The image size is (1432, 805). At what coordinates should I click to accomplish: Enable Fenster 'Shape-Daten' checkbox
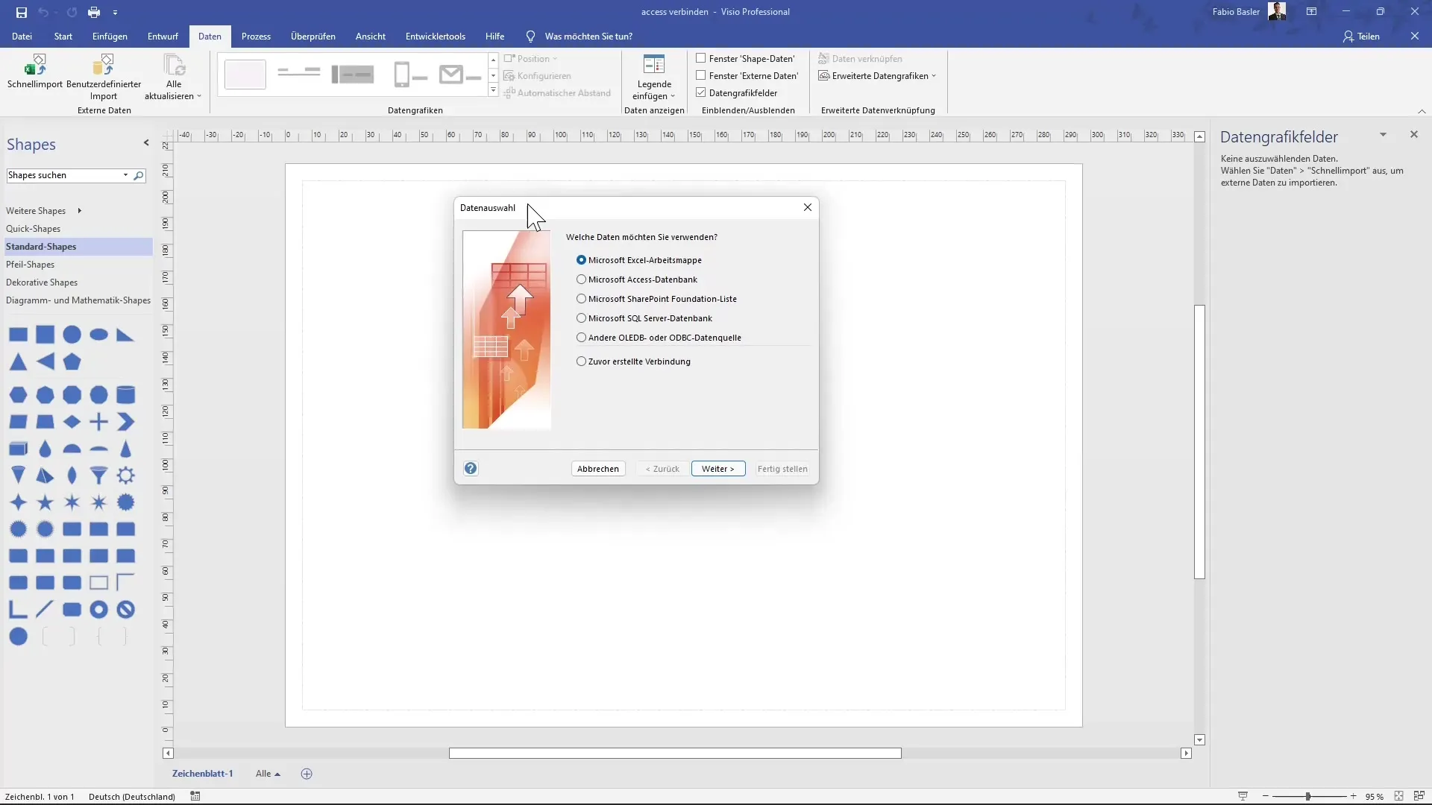tap(701, 58)
